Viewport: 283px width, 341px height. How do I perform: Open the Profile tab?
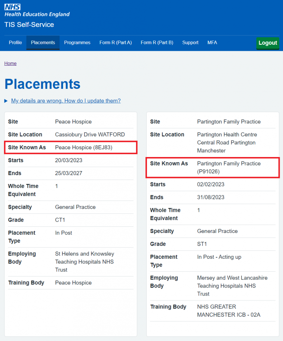(x=15, y=42)
